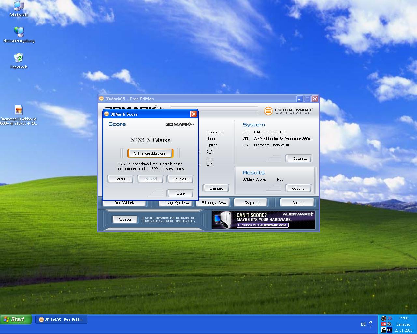This screenshot has width=417, height=334.
Task: Click the Microsoft Windows XP text
Action: pyautogui.click(x=272, y=145)
